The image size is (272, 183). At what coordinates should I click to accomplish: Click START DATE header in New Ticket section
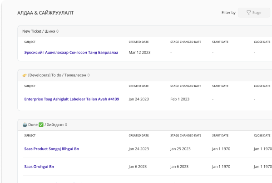pos(220,42)
